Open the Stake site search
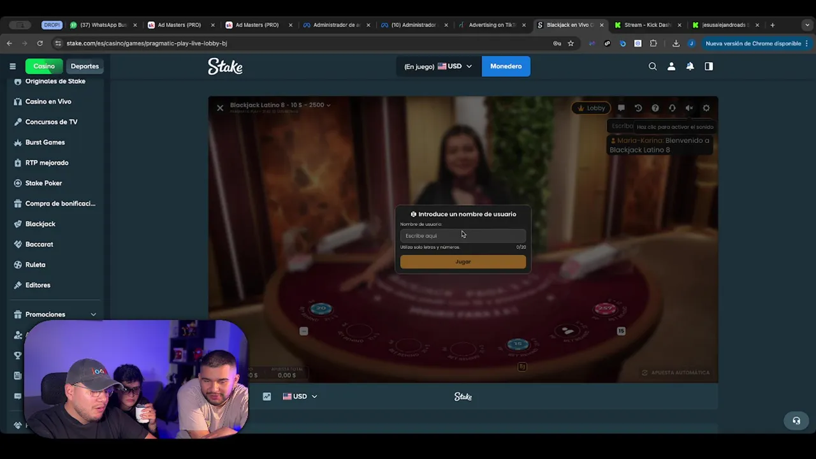 coord(652,66)
